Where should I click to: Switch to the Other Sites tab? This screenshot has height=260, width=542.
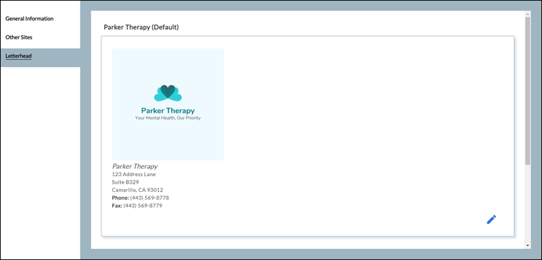point(19,37)
